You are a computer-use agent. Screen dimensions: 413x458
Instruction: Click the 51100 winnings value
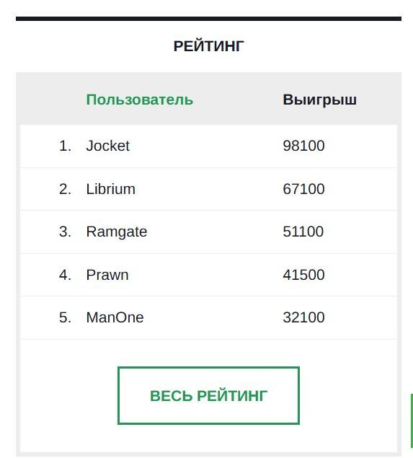(x=303, y=232)
